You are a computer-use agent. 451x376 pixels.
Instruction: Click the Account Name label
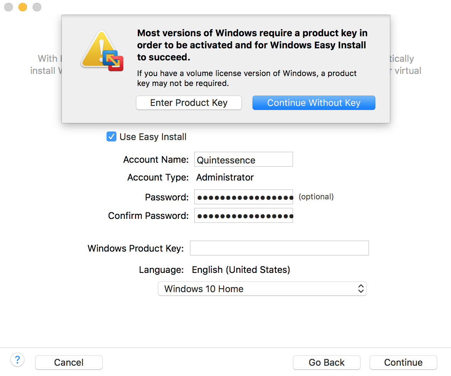pyautogui.click(x=156, y=160)
